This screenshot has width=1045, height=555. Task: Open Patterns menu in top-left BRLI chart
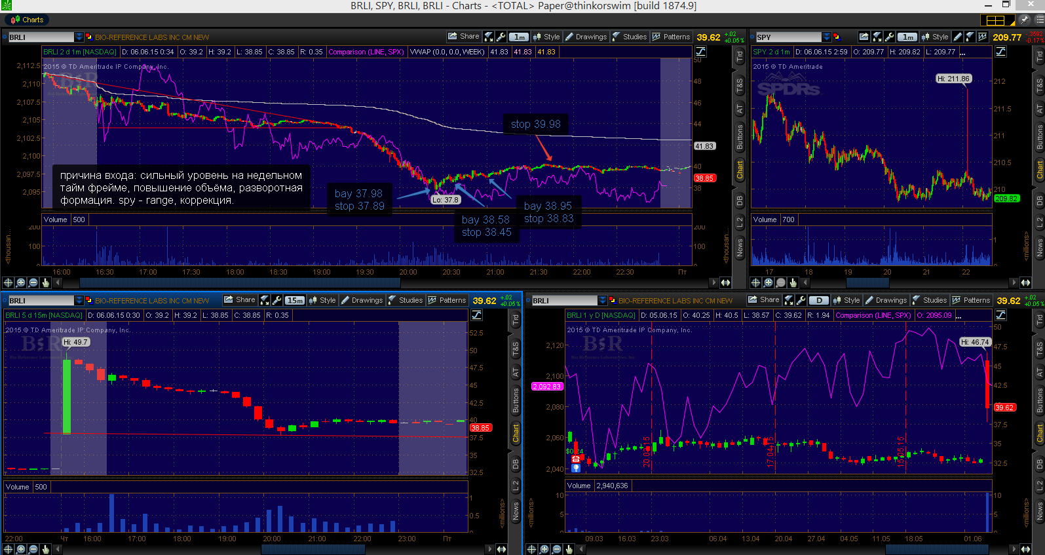(671, 37)
